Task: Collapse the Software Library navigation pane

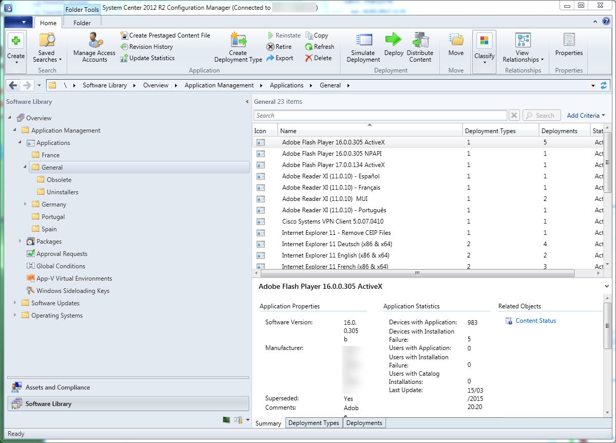Action: coord(247,102)
